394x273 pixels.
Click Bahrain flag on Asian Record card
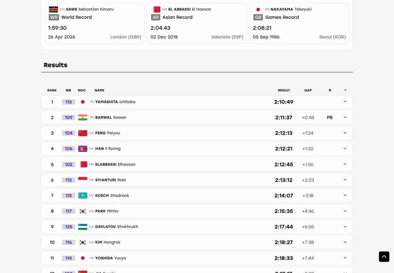point(157,10)
